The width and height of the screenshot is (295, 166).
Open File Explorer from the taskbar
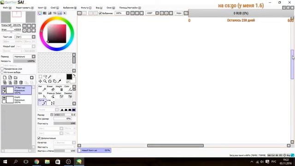coord(47,162)
